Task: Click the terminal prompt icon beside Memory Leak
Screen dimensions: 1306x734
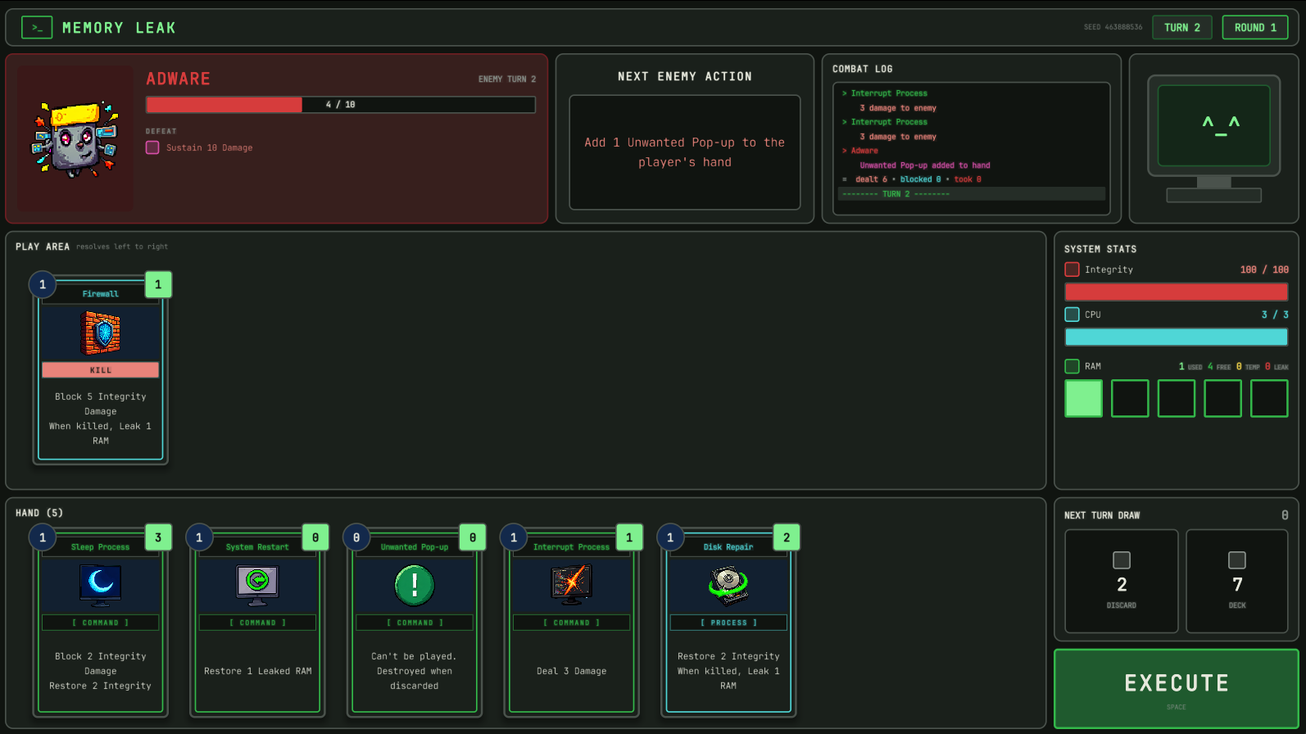Action: click(37, 28)
